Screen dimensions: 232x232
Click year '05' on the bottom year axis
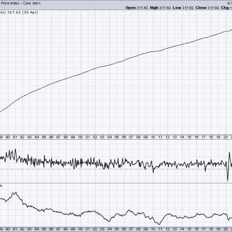pyautogui.click(x=117, y=229)
